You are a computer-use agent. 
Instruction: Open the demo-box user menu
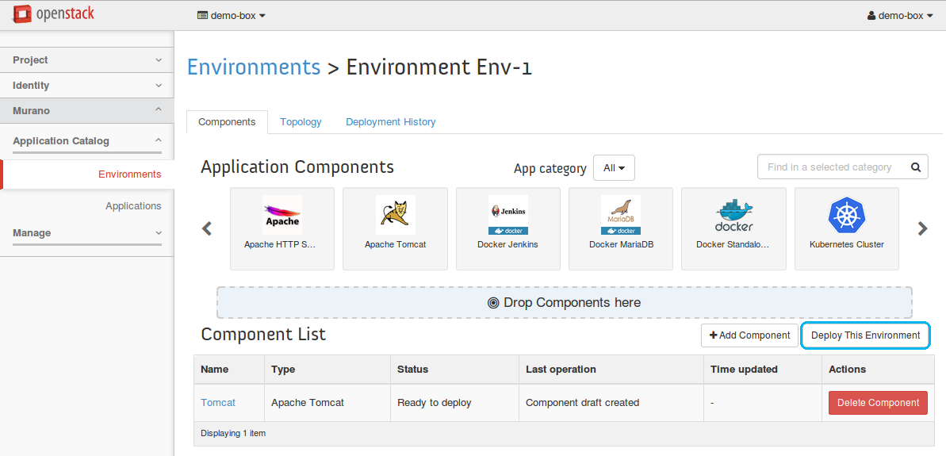click(x=900, y=15)
